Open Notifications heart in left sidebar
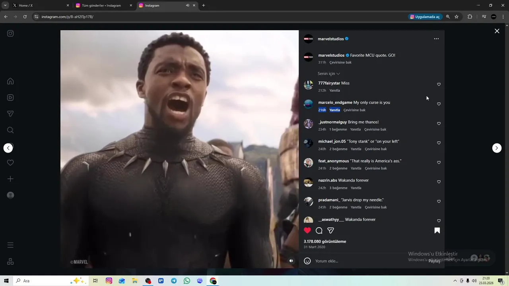The image size is (509, 286). tap(10, 162)
